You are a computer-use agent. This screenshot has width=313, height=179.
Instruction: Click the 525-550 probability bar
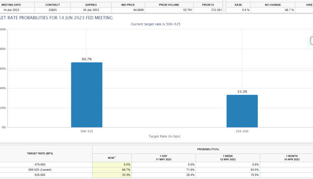click(242, 111)
